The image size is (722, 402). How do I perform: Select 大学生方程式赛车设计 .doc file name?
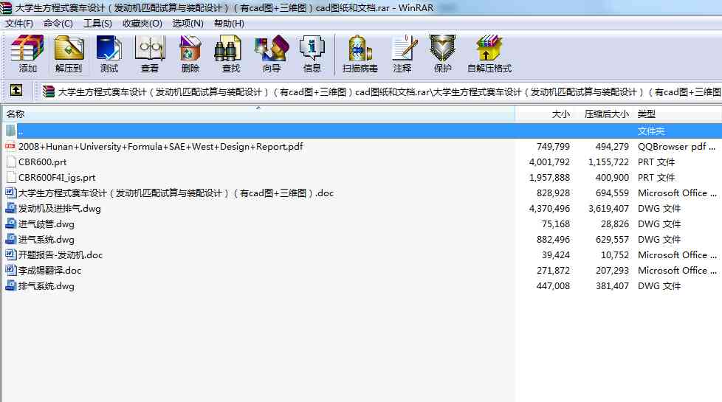(x=176, y=193)
